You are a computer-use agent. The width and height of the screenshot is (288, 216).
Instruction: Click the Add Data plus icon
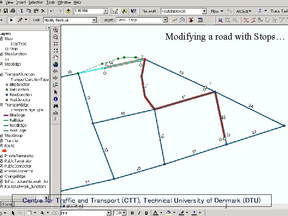click(68, 11)
